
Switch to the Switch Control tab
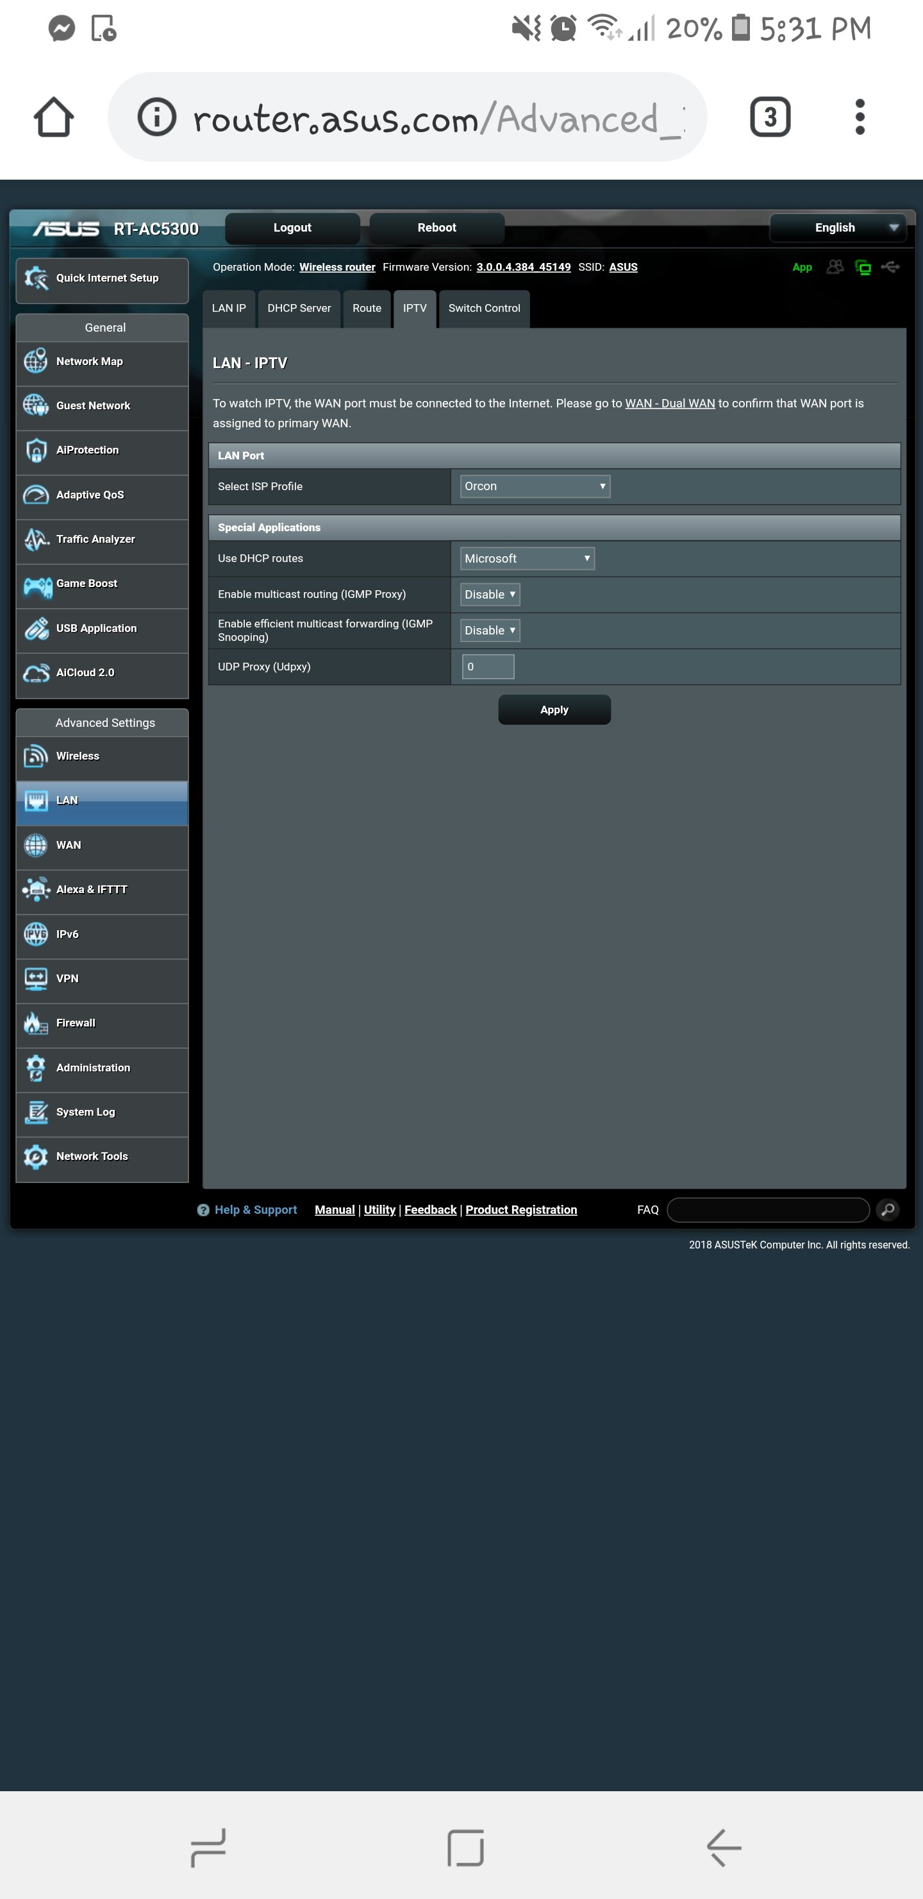point(484,308)
